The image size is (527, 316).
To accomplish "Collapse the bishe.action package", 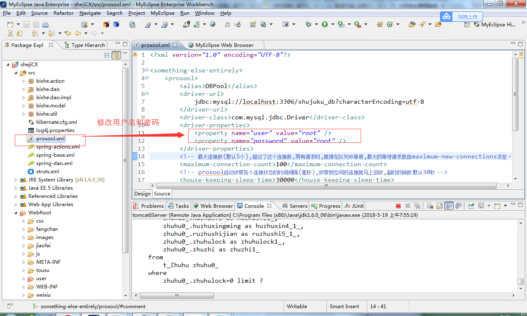I will 23,81.
